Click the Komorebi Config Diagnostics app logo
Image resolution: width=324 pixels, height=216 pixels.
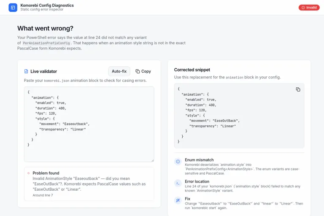click(13, 8)
